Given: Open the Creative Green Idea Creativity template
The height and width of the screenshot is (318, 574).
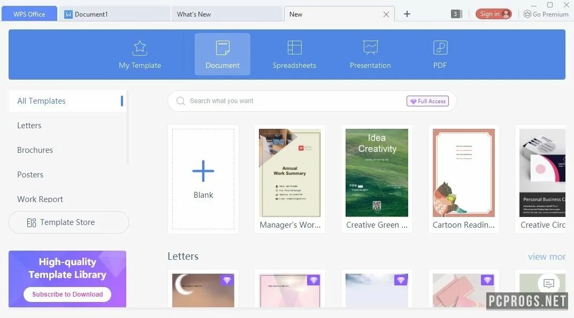Looking at the screenshot, I should (377, 179).
